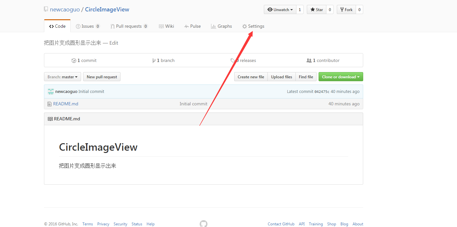
Task: Click the README.md file icon in file list
Action: pyautogui.click(x=50, y=104)
